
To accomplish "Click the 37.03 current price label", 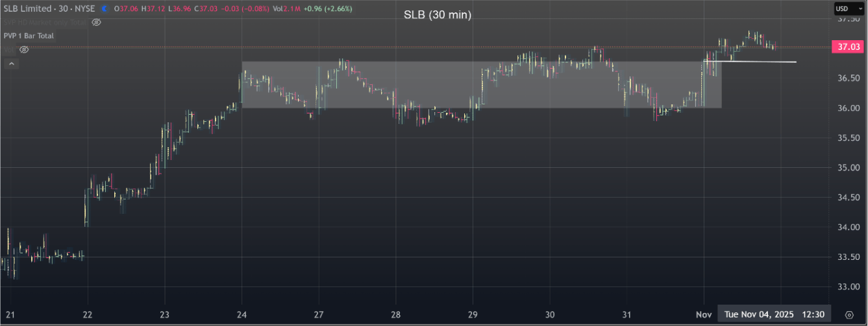I will [849, 47].
